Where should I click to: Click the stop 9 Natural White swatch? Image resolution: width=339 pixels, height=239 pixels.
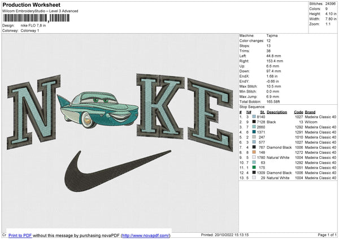(254, 157)
